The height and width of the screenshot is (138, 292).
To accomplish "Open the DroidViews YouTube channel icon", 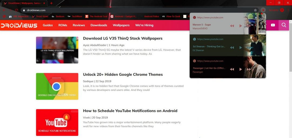I will 273,25.
